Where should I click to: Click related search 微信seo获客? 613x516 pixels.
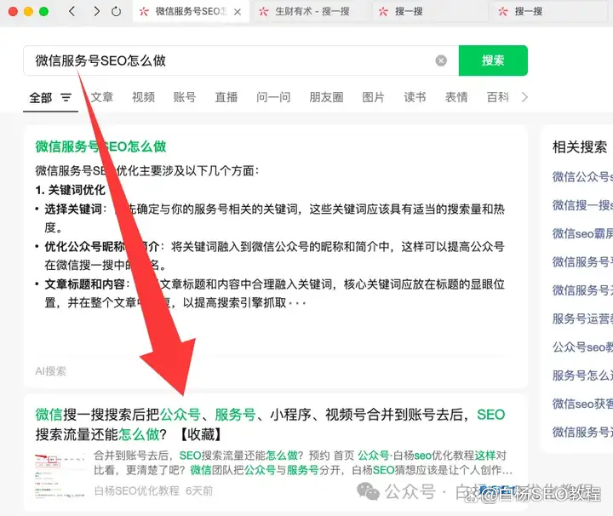(x=582, y=404)
